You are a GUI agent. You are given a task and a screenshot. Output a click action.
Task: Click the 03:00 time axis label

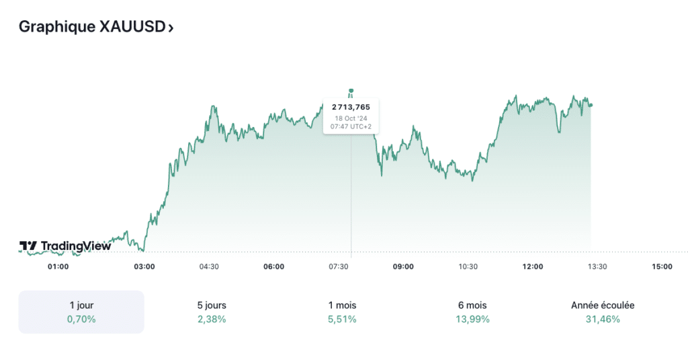(144, 267)
